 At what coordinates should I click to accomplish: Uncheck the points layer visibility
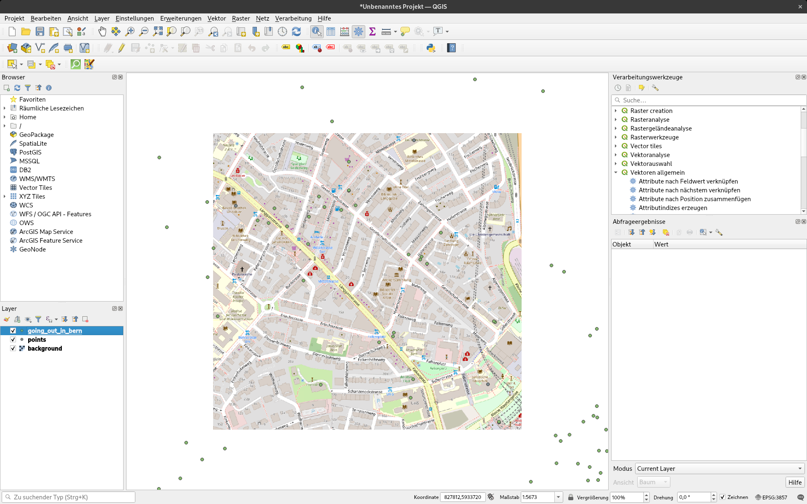(13, 339)
